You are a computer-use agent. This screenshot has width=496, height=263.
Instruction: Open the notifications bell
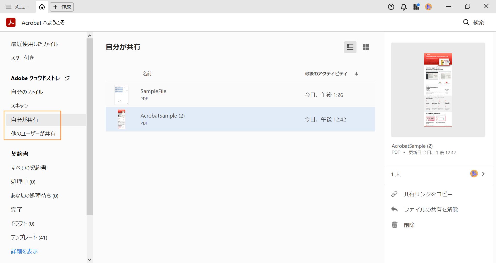pos(403,7)
